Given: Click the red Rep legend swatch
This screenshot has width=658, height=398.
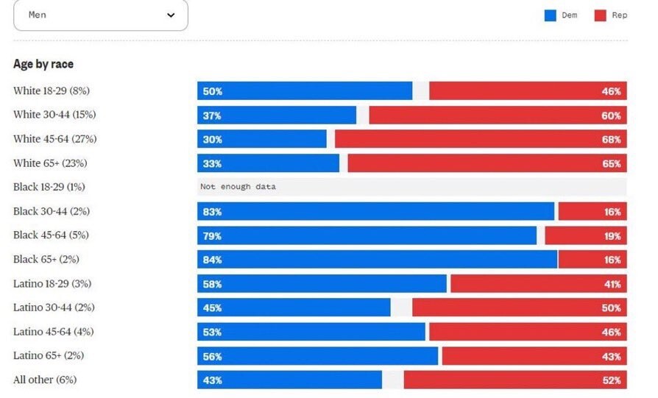Looking at the screenshot, I should coord(600,15).
